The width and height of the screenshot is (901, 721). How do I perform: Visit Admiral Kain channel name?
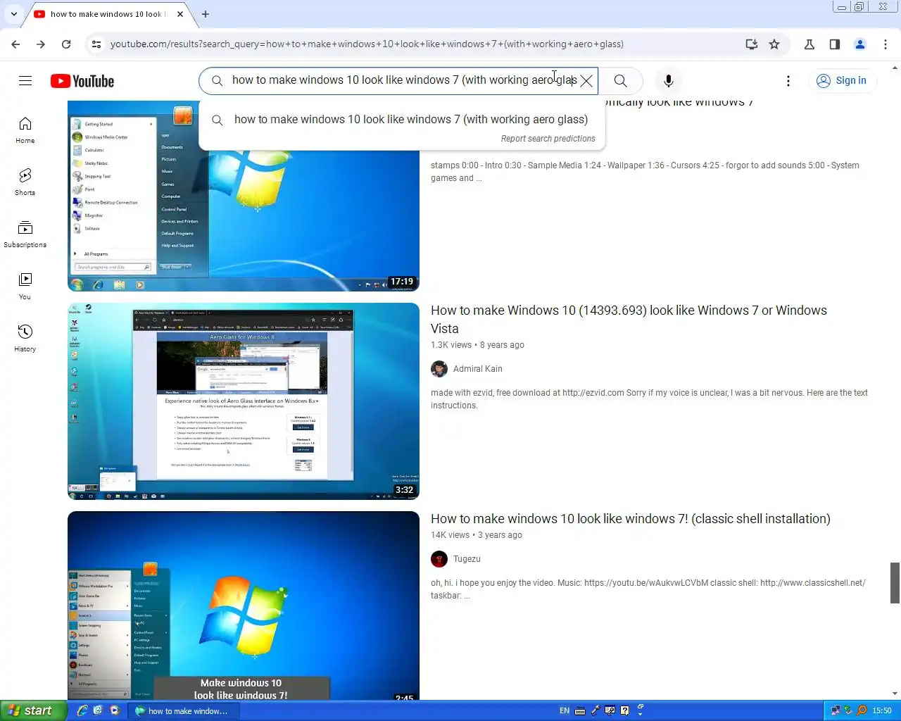click(x=478, y=369)
